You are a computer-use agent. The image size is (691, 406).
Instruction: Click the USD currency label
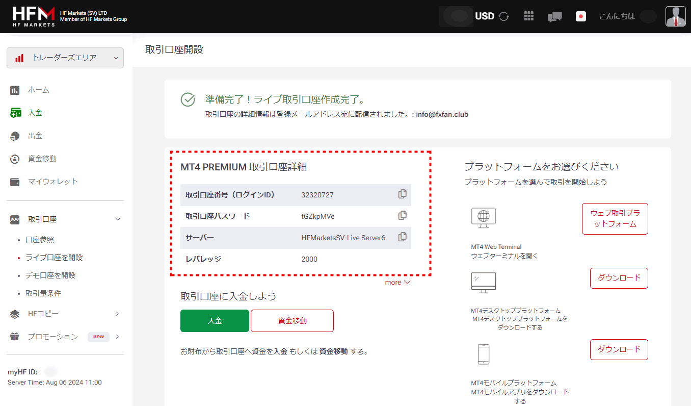tap(485, 16)
